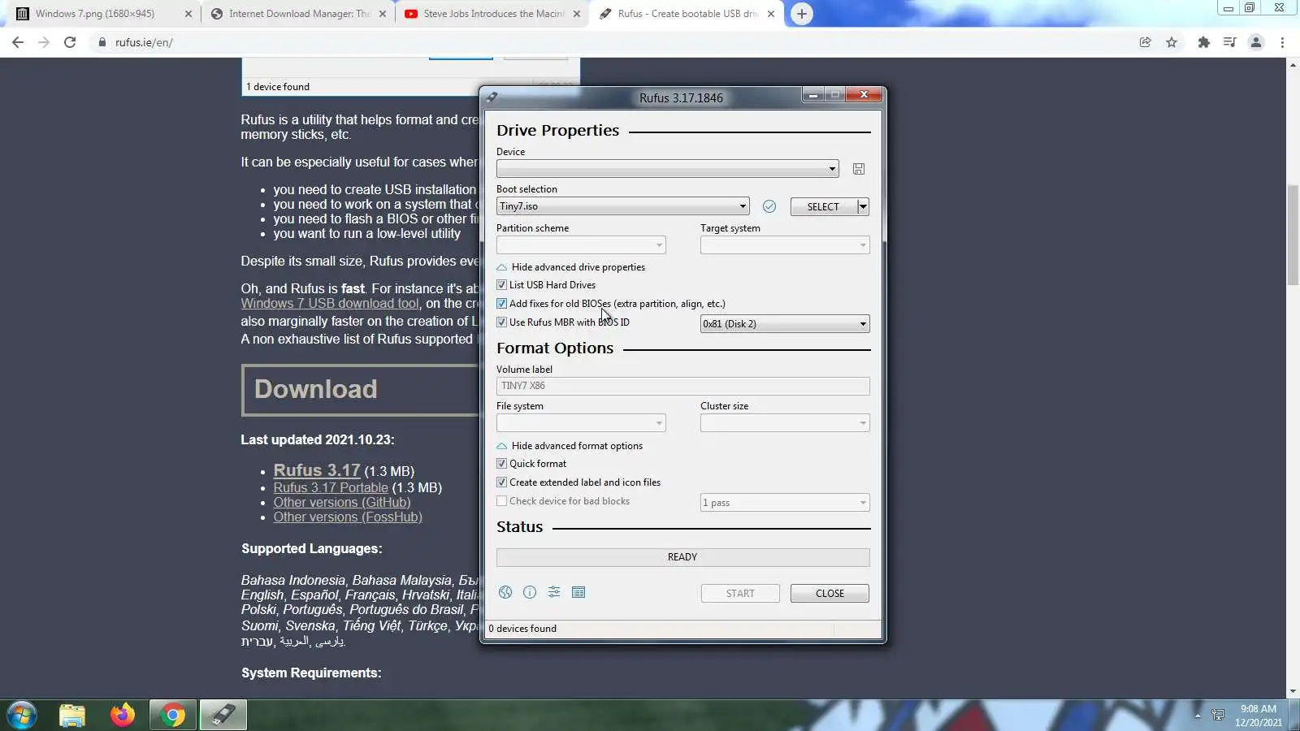Open Partition scheme dropdown

click(x=581, y=244)
